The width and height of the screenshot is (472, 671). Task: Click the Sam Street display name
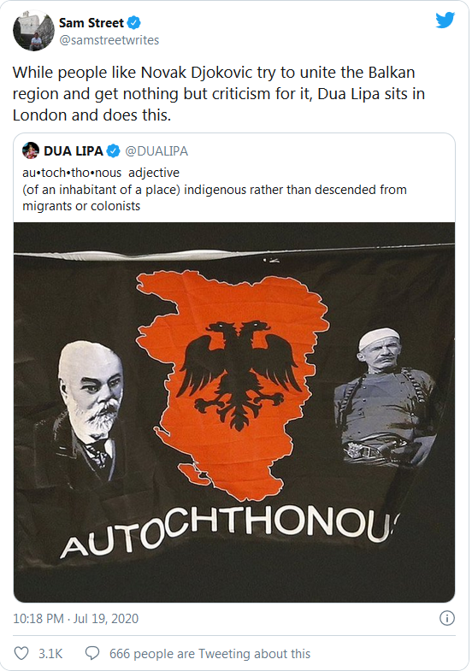91,23
